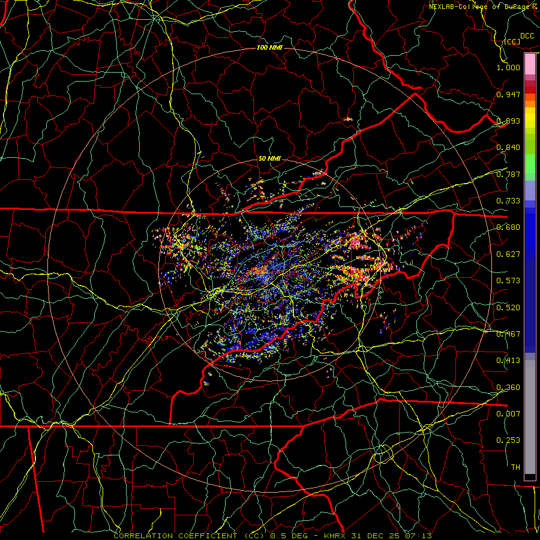
Task: Click the "07:13" timestamp in the caption
Action: pos(418,536)
